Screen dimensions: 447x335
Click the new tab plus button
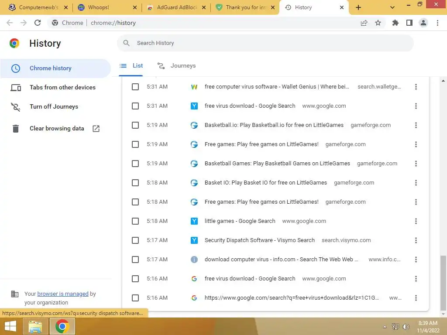click(x=358, y=7)
